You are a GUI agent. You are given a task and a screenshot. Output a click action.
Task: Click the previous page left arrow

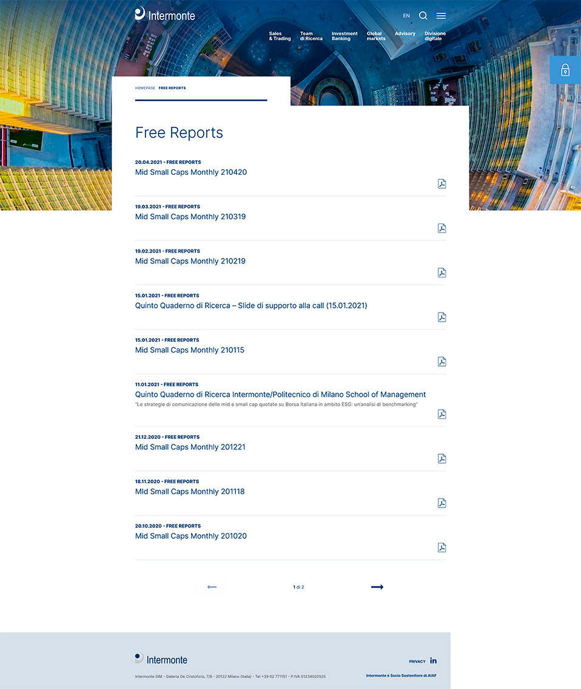click(x=212, y=587)
